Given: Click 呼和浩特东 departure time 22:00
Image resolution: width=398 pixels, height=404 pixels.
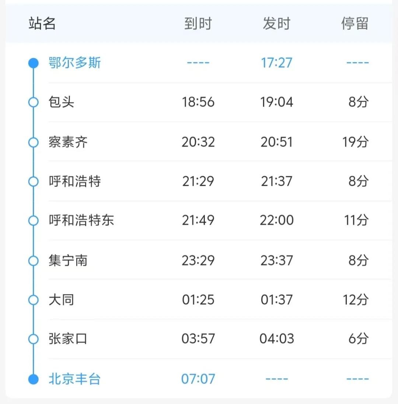Looking at the screenshot, I should click(x=276, y=220).
